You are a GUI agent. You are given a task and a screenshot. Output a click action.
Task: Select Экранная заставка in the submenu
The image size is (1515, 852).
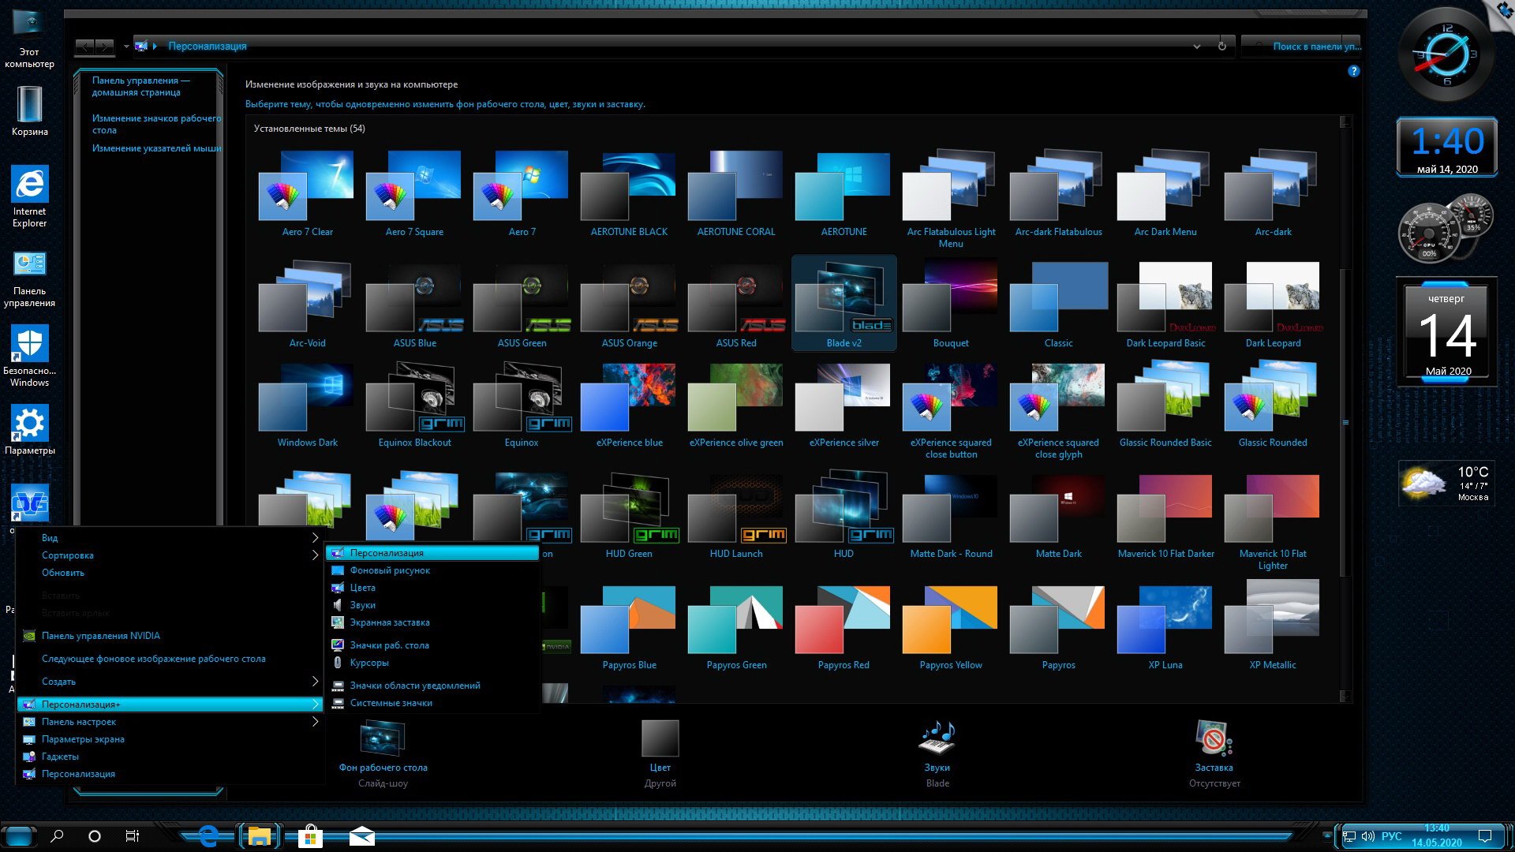(x=433, y=622)
